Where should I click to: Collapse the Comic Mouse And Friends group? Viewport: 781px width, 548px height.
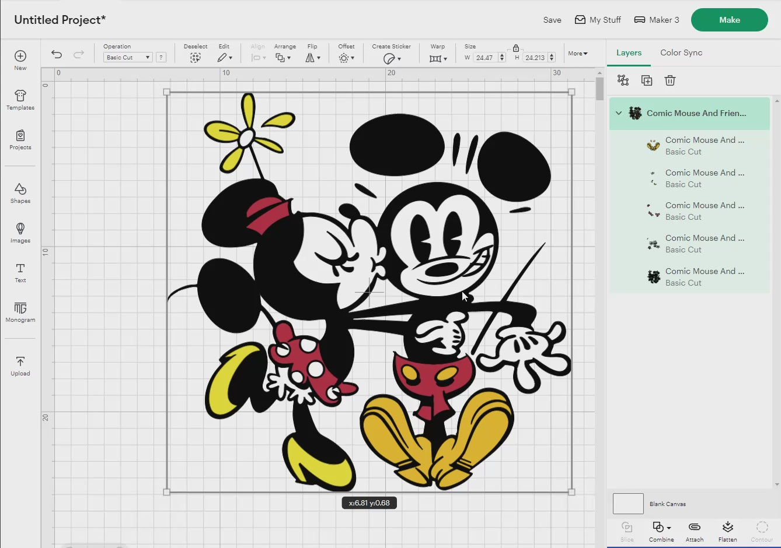click(x=619, y=113)
